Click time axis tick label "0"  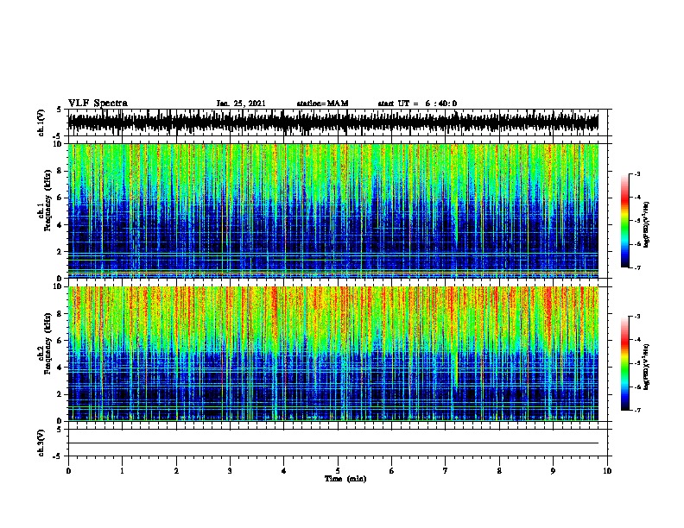68,471
